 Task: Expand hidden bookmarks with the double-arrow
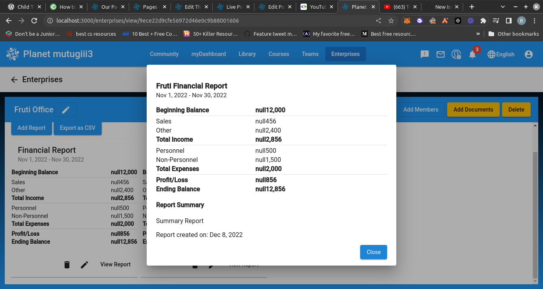[x=479, y=34]
